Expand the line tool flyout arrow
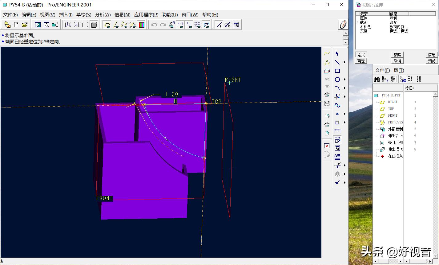This screenshot has height=265, width=439. click(344, 62)
